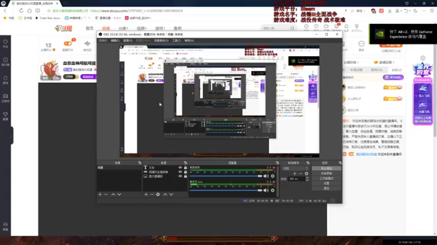This screenshot has height=245, width=437.
Task: Add a scene transition with plus icon
Action: point(294,174)
